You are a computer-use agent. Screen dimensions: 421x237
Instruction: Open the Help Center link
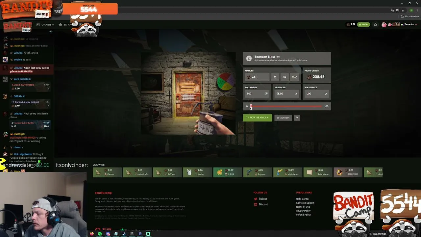(303, 199)
